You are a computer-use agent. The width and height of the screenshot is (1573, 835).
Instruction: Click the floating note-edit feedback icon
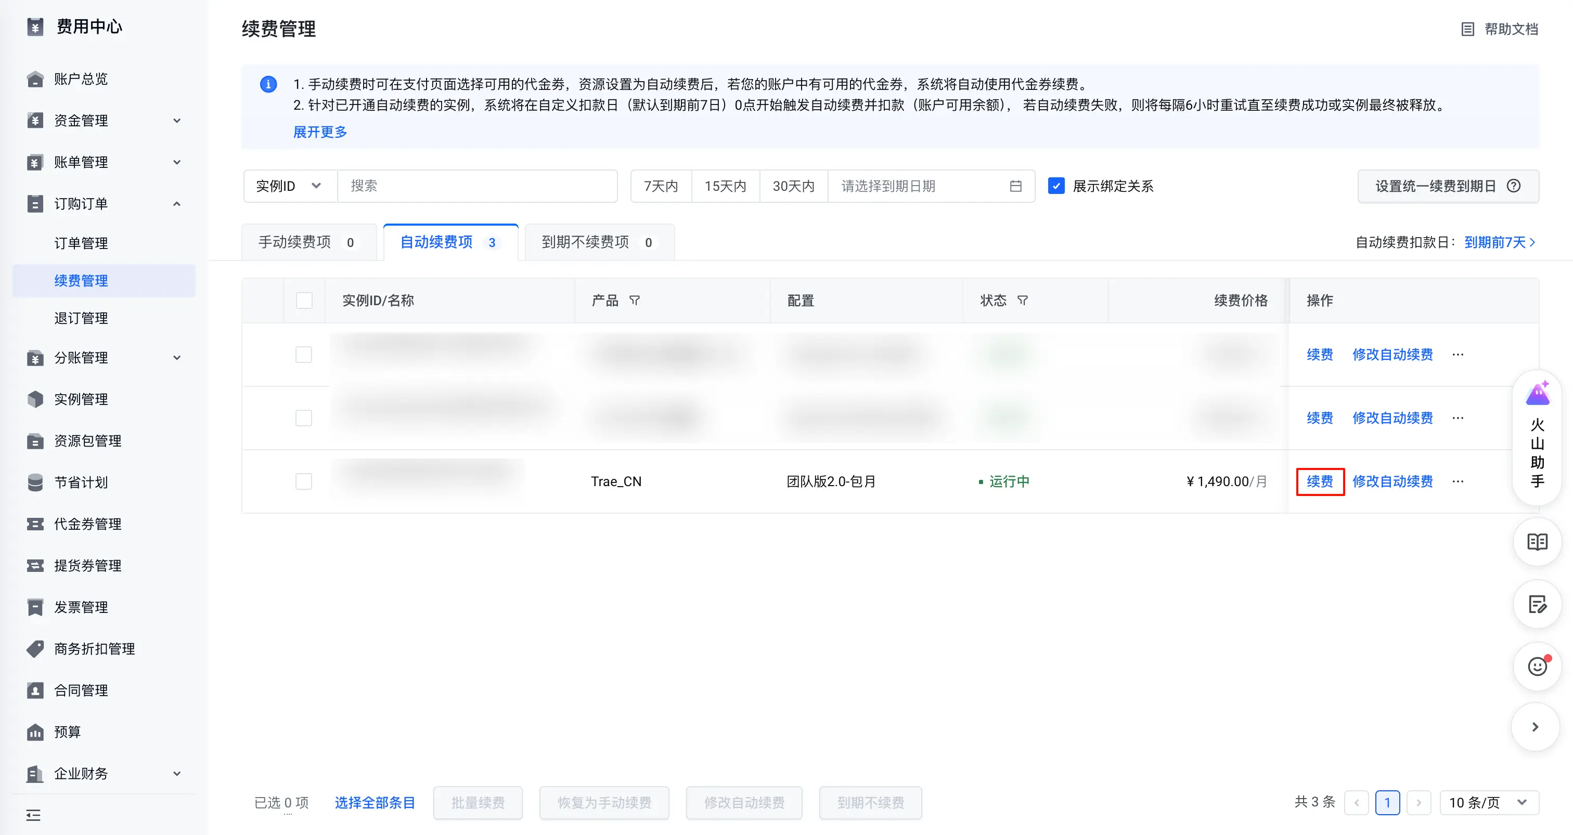pos(1538,604)
